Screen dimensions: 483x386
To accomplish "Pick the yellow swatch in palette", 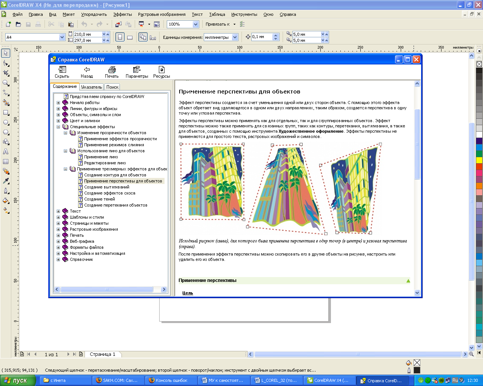I will point(479,160).
